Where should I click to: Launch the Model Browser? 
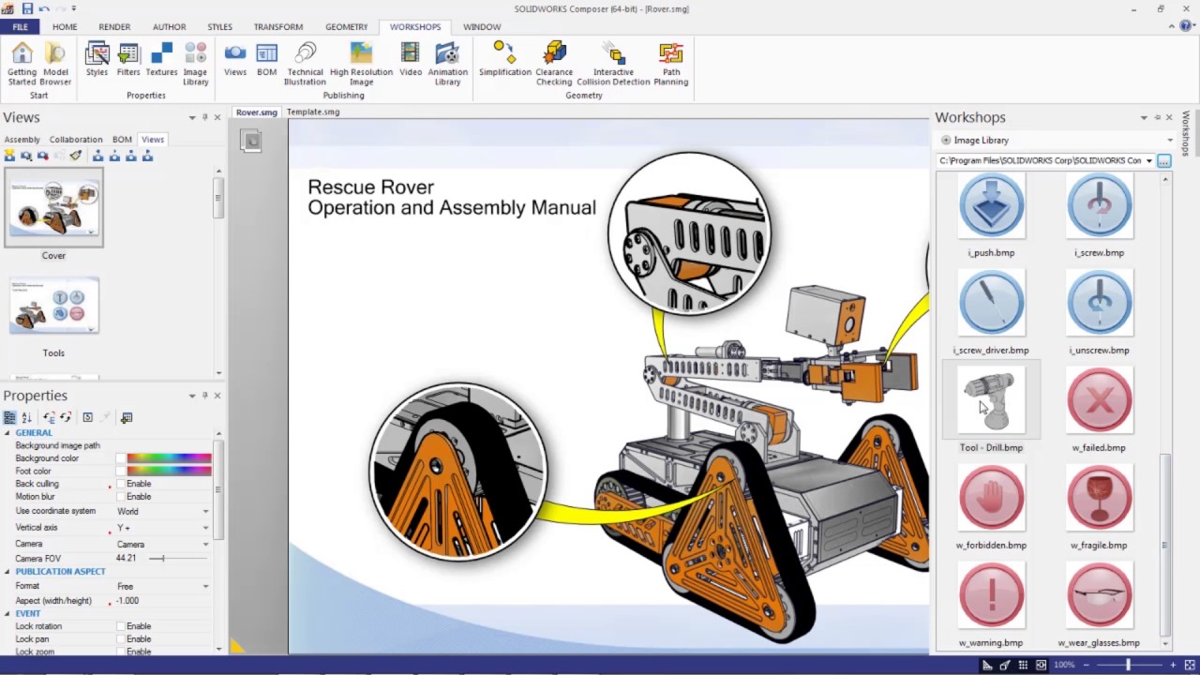(55, 64)
